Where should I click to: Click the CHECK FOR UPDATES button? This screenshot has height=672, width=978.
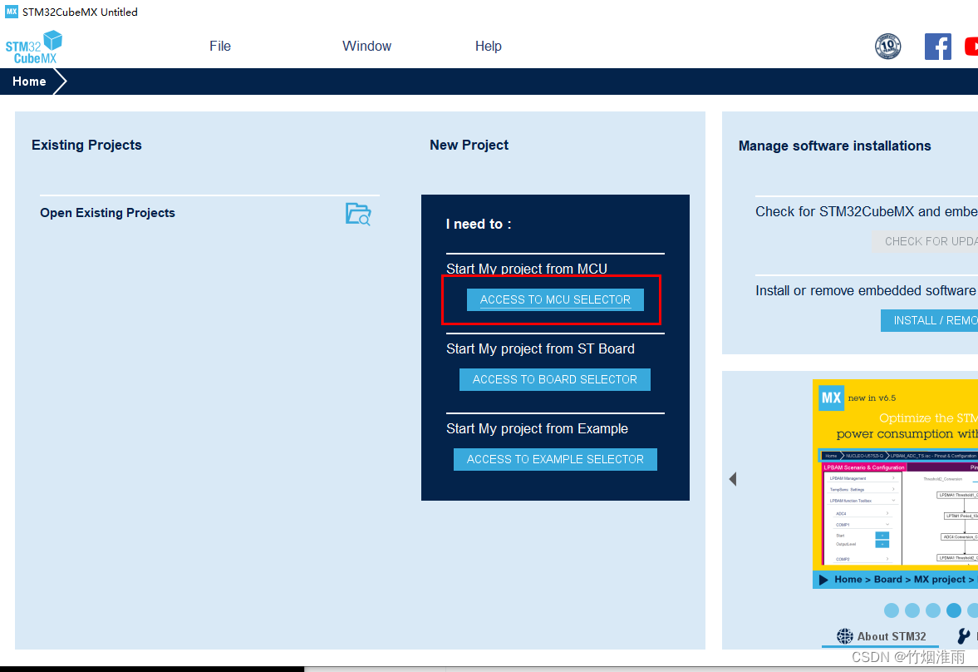coord(925,241)
